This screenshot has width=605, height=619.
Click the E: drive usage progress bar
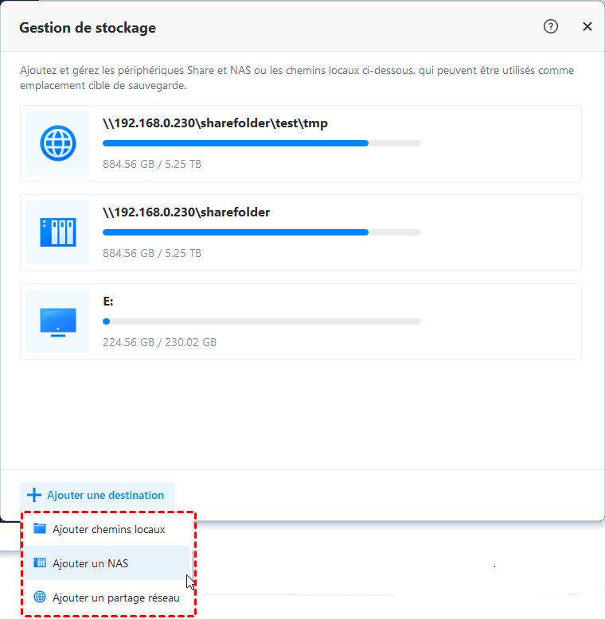coord(261,321)
